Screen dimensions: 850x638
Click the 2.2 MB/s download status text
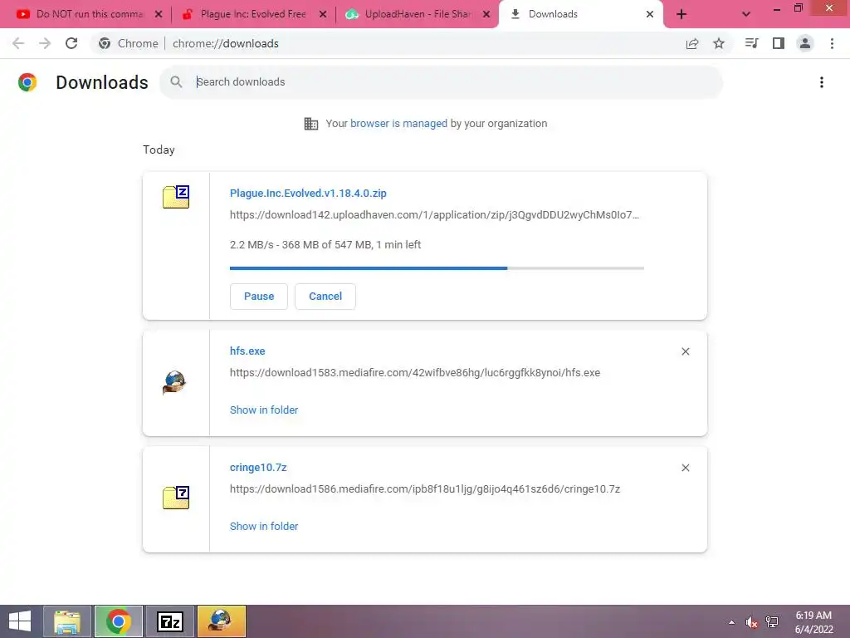(x=325, y=245)
